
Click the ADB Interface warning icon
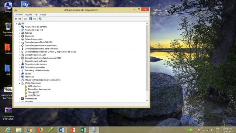pyautogui.click(x=26, y=86)
